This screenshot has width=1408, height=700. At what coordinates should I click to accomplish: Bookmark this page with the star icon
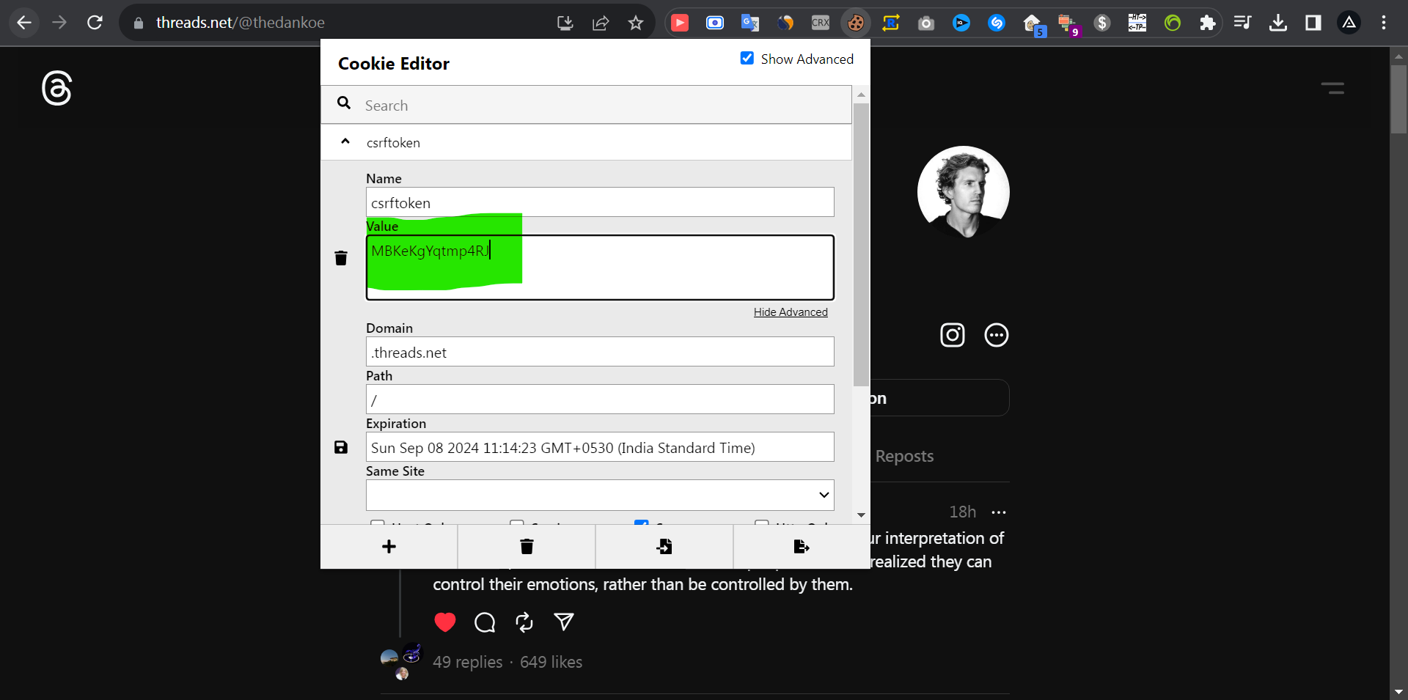[636, 23]
